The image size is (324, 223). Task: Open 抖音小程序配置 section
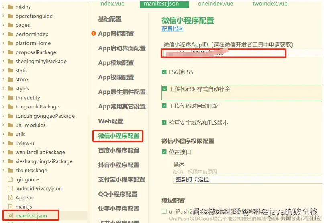click(x=118, y=165)
